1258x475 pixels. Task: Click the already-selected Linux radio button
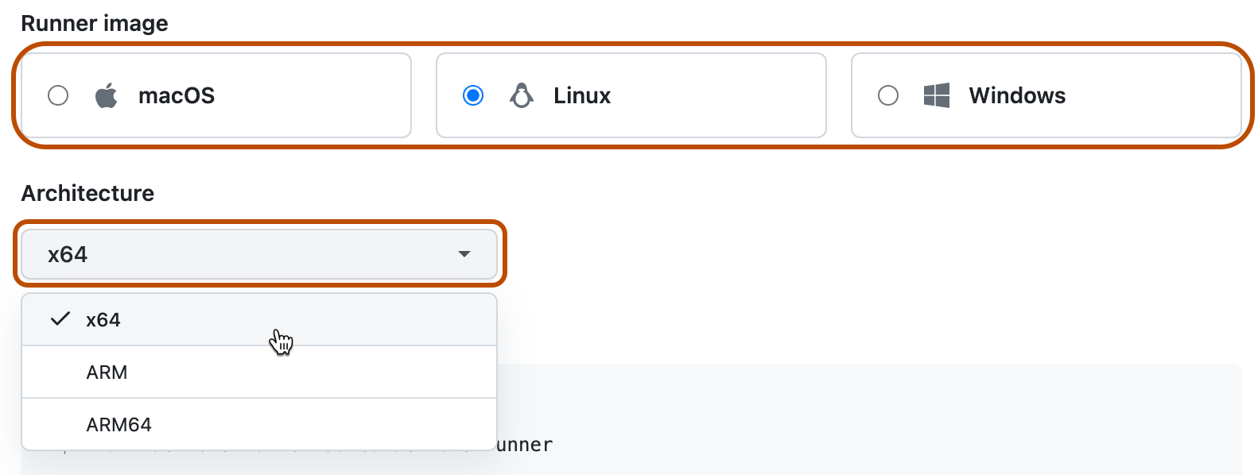coord(473,95)
